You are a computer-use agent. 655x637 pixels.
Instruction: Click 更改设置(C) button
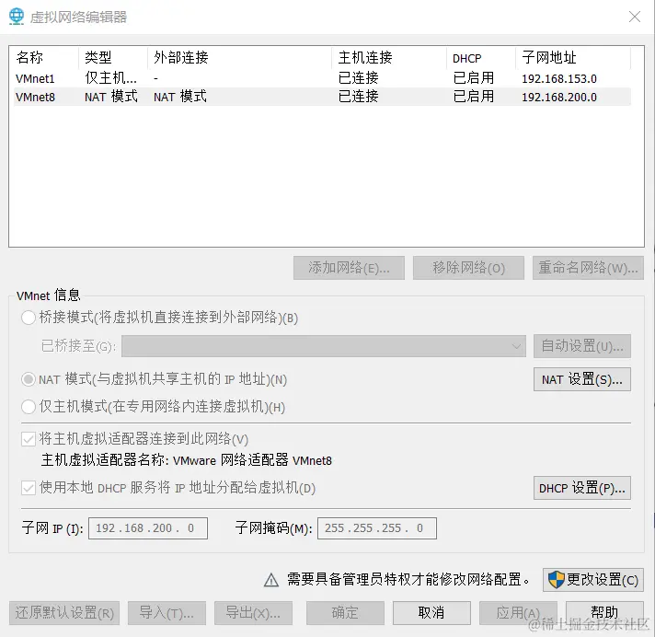(x=593, y=580)
